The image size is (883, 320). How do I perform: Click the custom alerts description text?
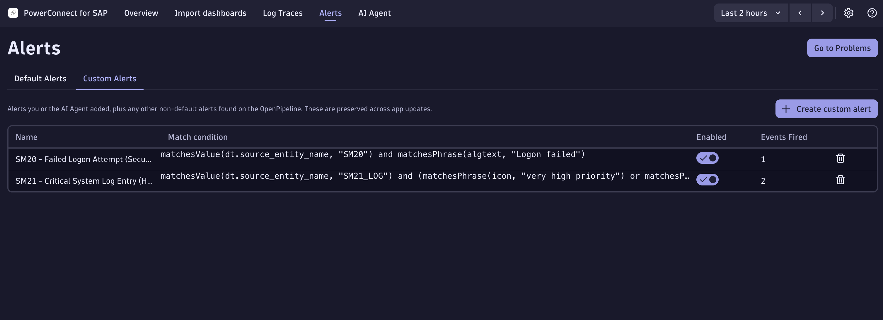pos(220,109)
